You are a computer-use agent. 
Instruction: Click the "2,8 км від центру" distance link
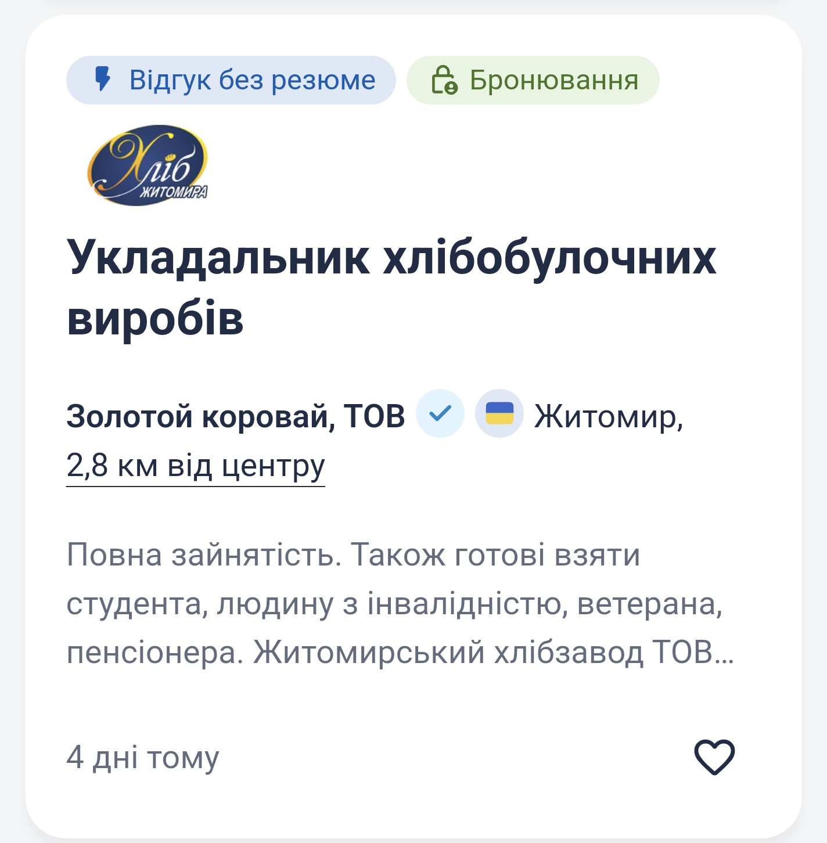point(195,464)
